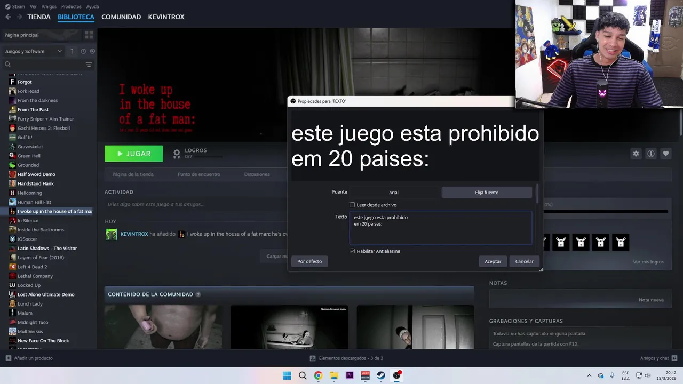Viewport: 683px width, 384px height.
Task: Open first community content thumbnail
Action: (x=163, y=327)
